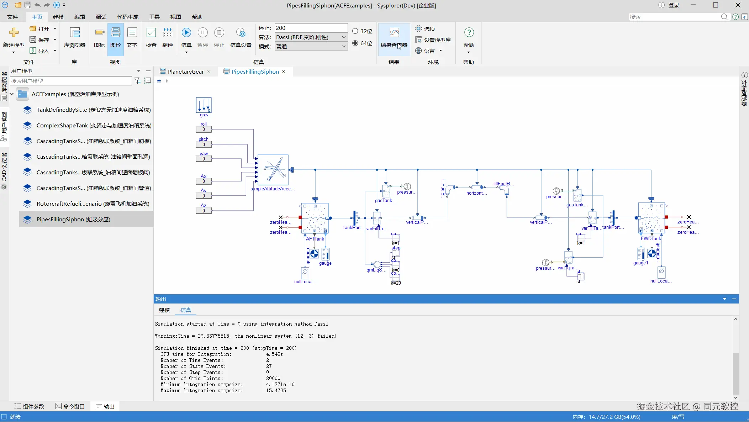The height and width of the screenshot is (422, 749).
Task: Switch to the PlanetaryGear document tab
Action: (185, 72)
